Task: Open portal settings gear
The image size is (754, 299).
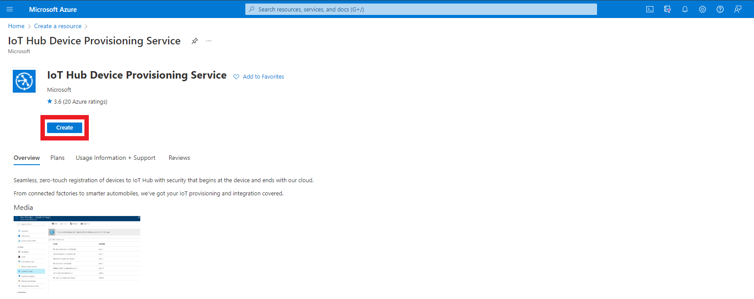Action: (703, 9)
